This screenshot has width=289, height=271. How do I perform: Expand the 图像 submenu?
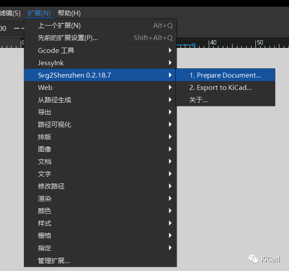(101, 149)
